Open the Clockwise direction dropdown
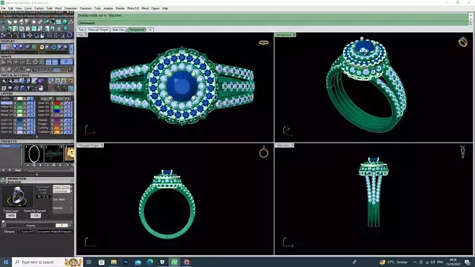The height and width of the screenshot is (267, 475). [62, 191]
